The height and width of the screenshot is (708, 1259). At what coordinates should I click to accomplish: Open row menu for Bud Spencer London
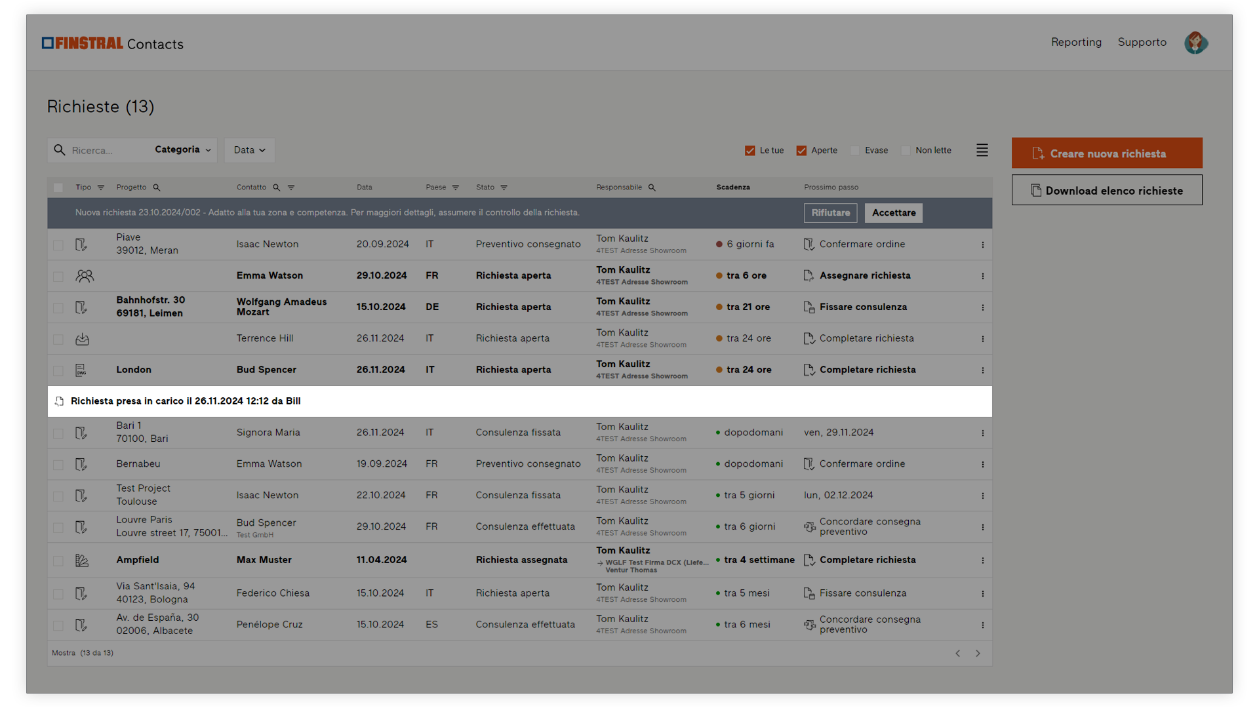tap(982, 370)
